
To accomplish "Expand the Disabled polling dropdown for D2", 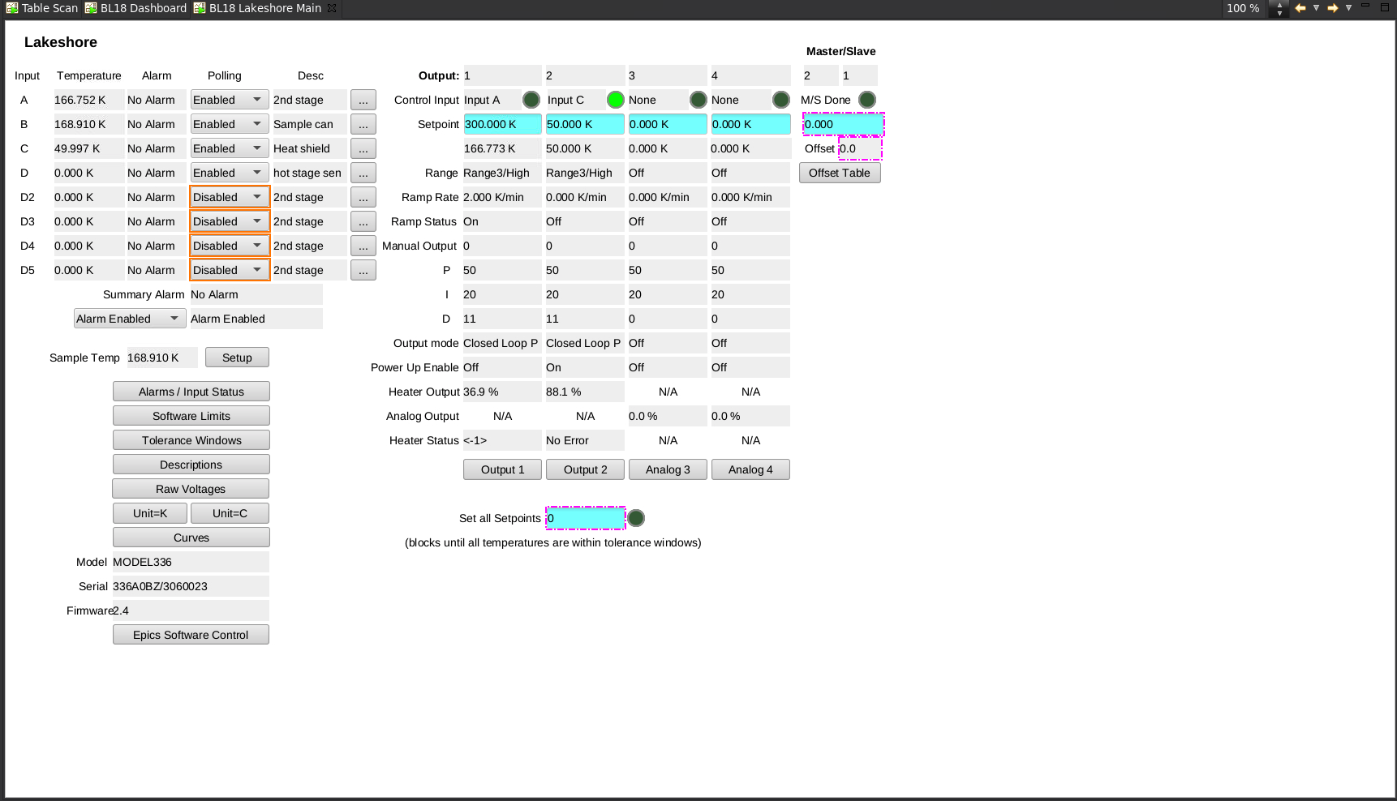I will click(230, 197).
